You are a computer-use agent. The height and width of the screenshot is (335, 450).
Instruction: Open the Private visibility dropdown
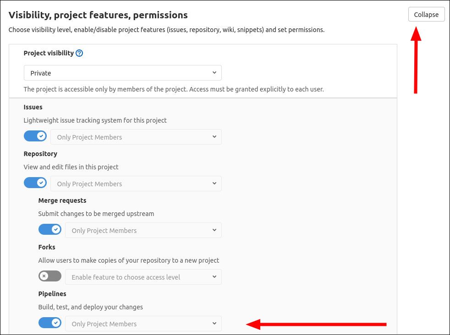coord(122,72)
